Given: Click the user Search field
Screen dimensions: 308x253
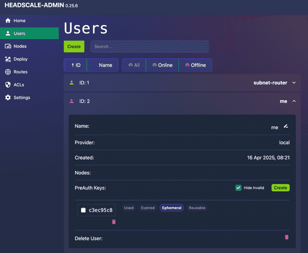Looking at the screenshot, I should click(x=150, y=46).
